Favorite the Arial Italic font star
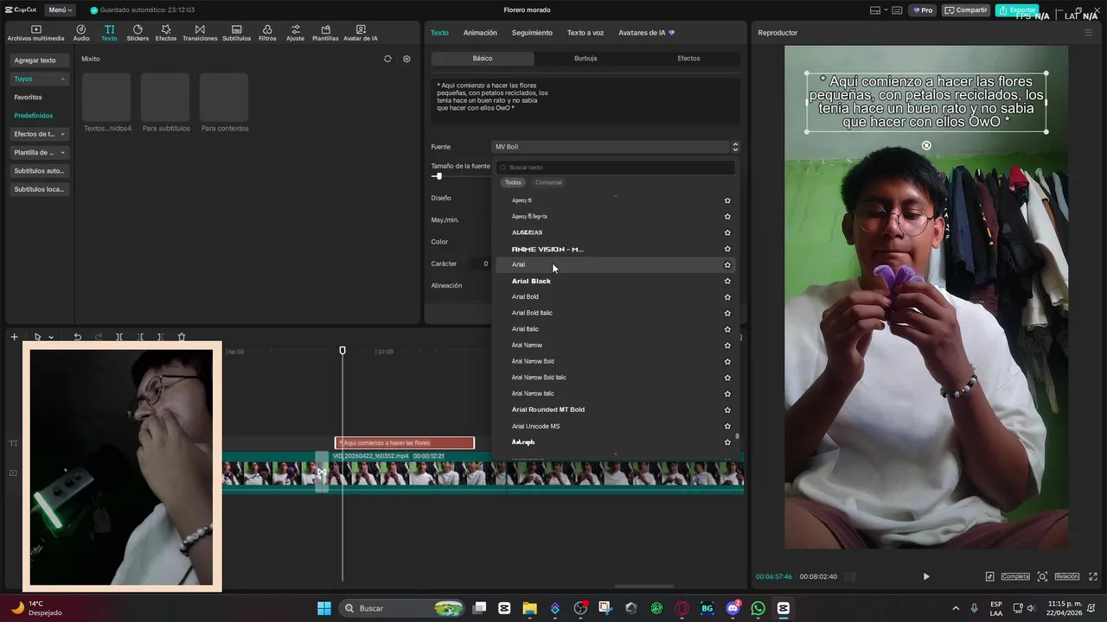 pos(727,329)
